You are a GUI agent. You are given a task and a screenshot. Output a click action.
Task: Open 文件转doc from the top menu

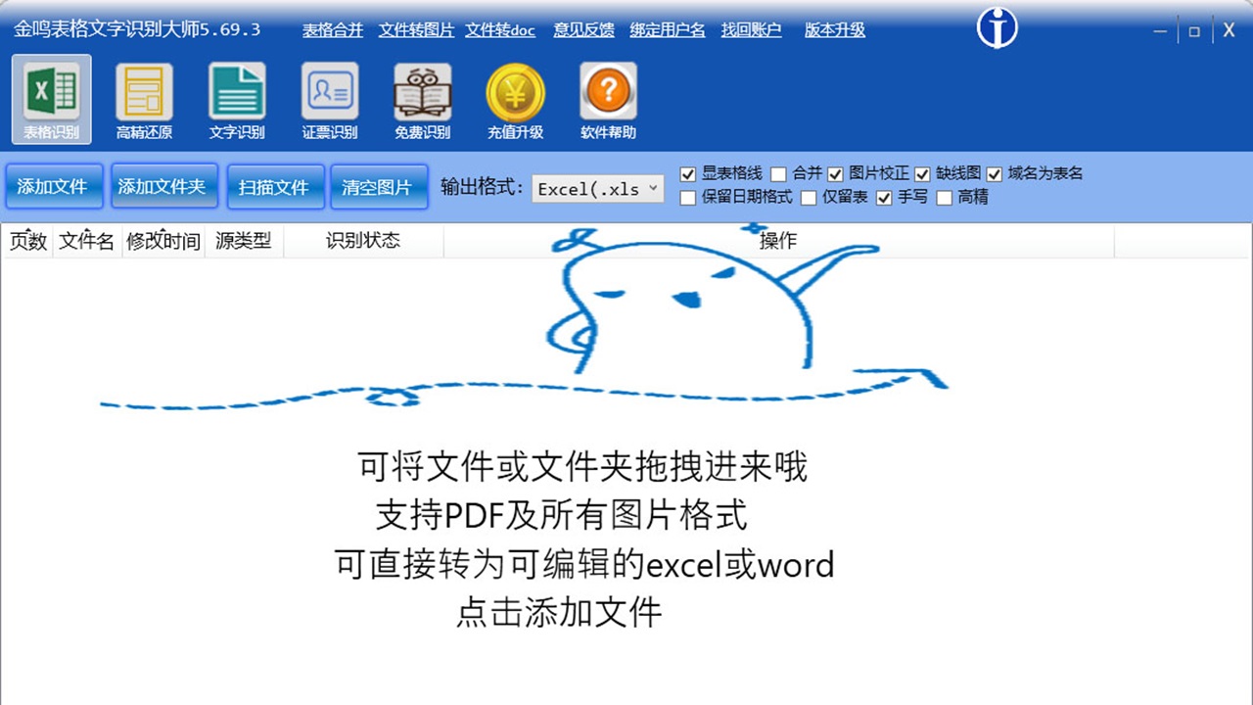(x=500, y=30)
